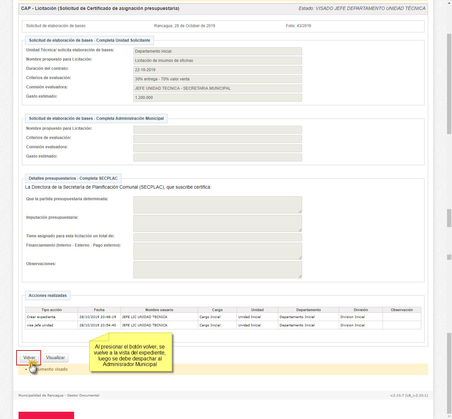Click the 'División' column header
Screen dimensions: 452x419
(361, 310)
